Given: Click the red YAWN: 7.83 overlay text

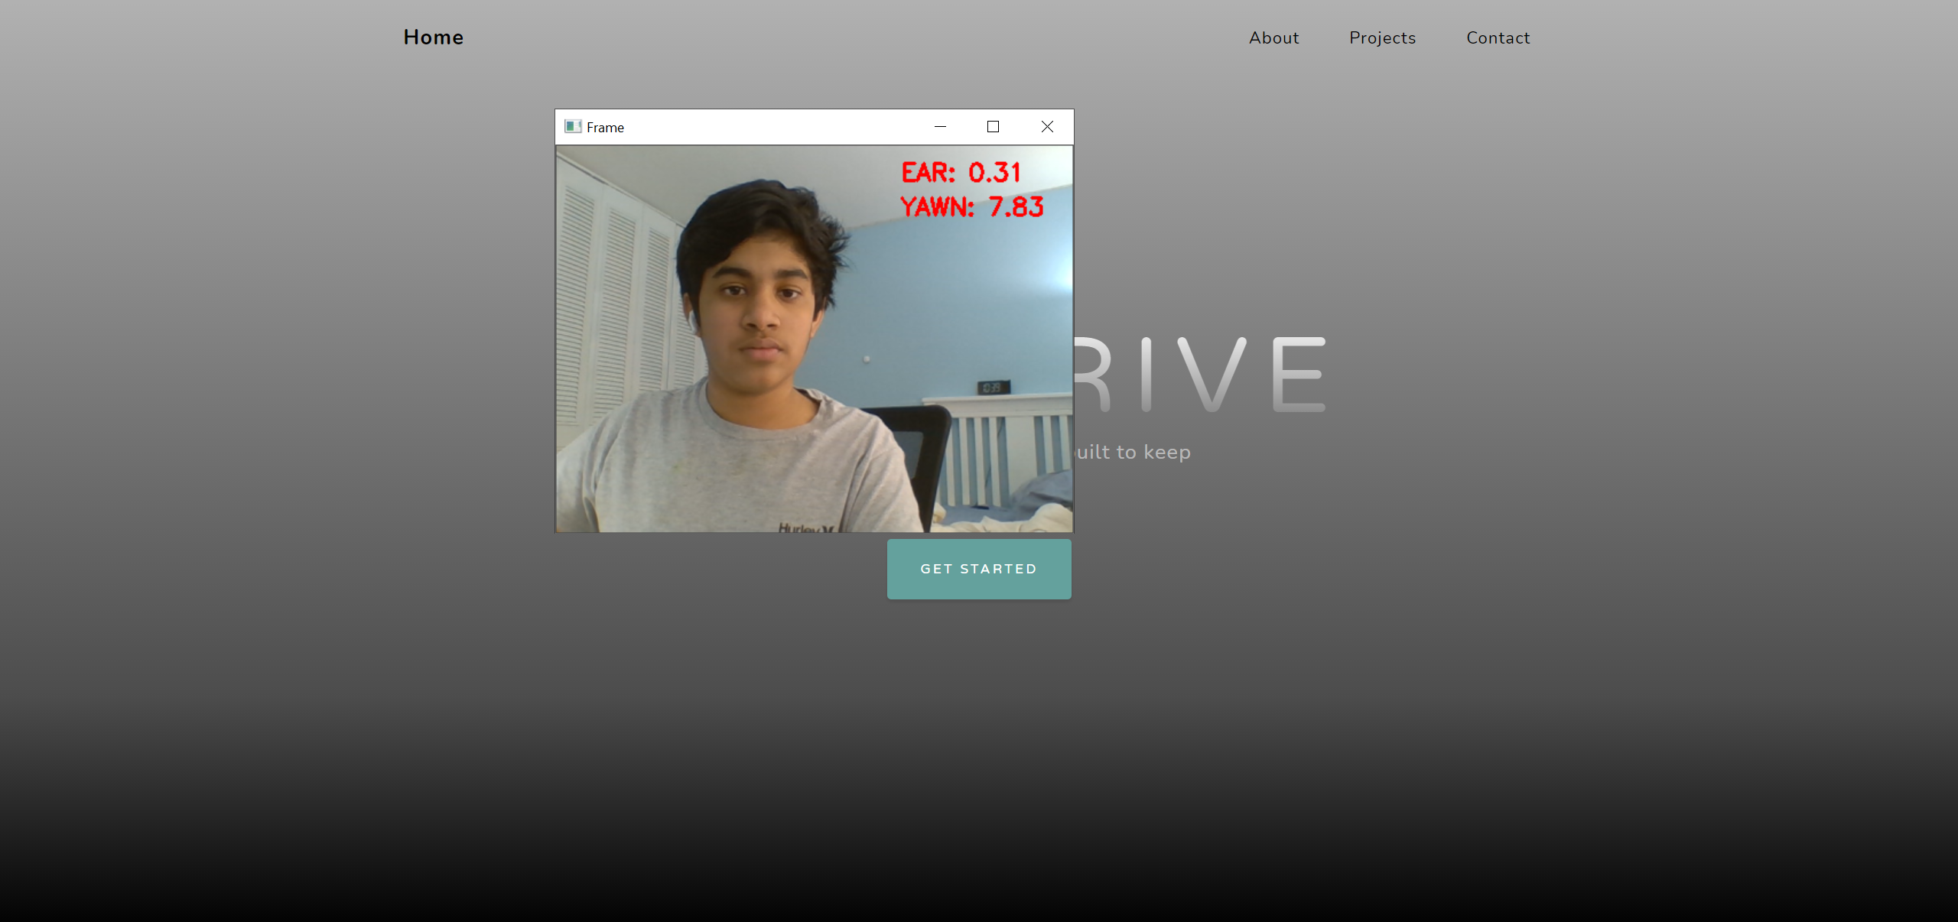Looking at the screenshot, I should click(971, 207).
